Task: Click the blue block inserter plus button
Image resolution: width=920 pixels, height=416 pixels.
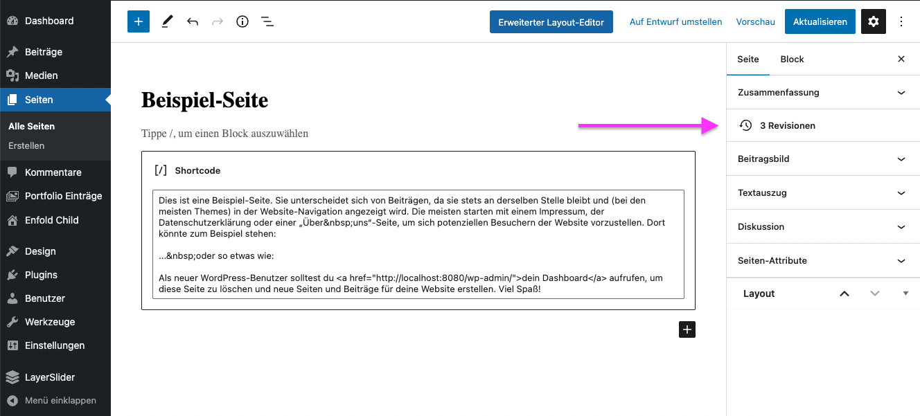Action: click(x=139, y=21)
